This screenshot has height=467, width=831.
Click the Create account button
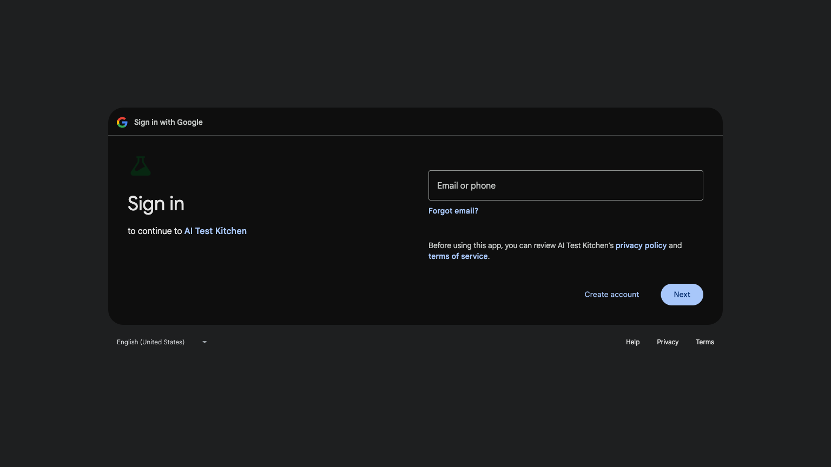click(612, 295)
